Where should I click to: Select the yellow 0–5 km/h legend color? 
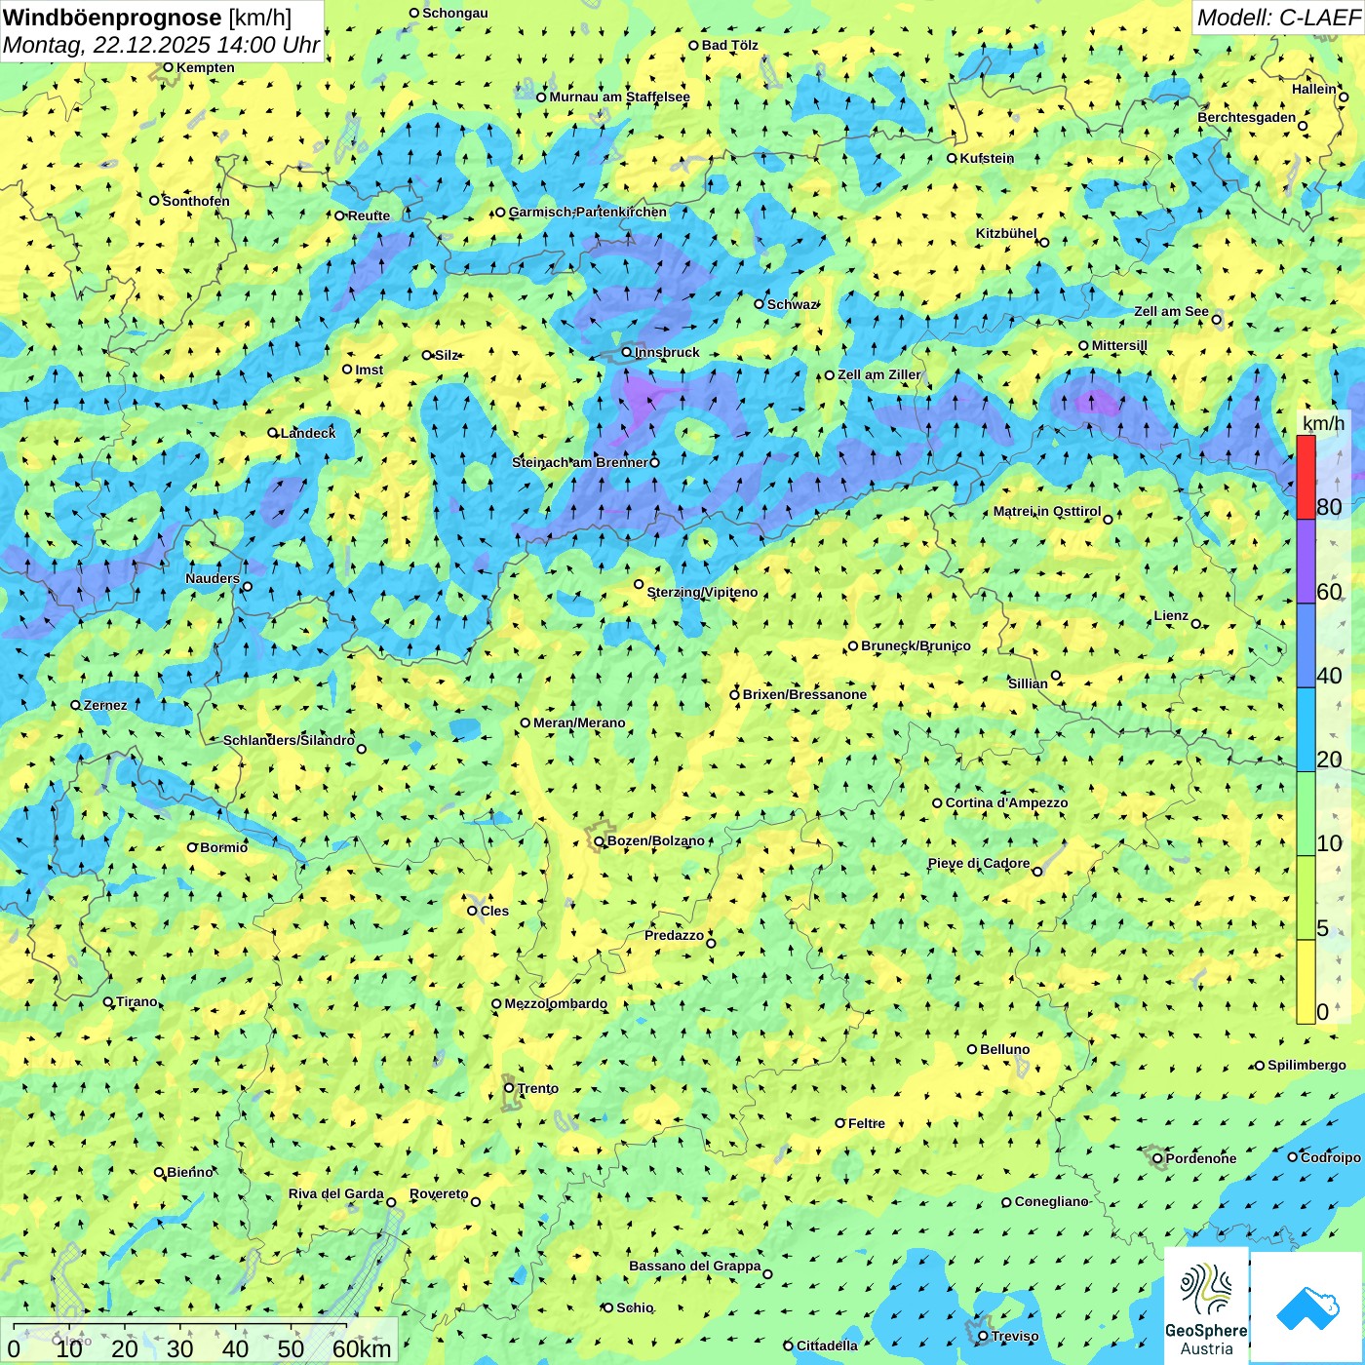click(1306, 982)
